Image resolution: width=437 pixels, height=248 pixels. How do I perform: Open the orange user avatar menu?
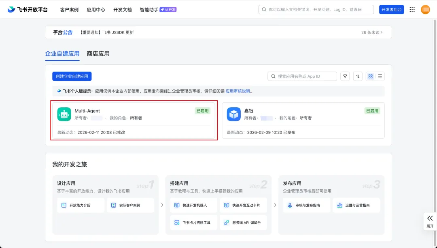425,9
